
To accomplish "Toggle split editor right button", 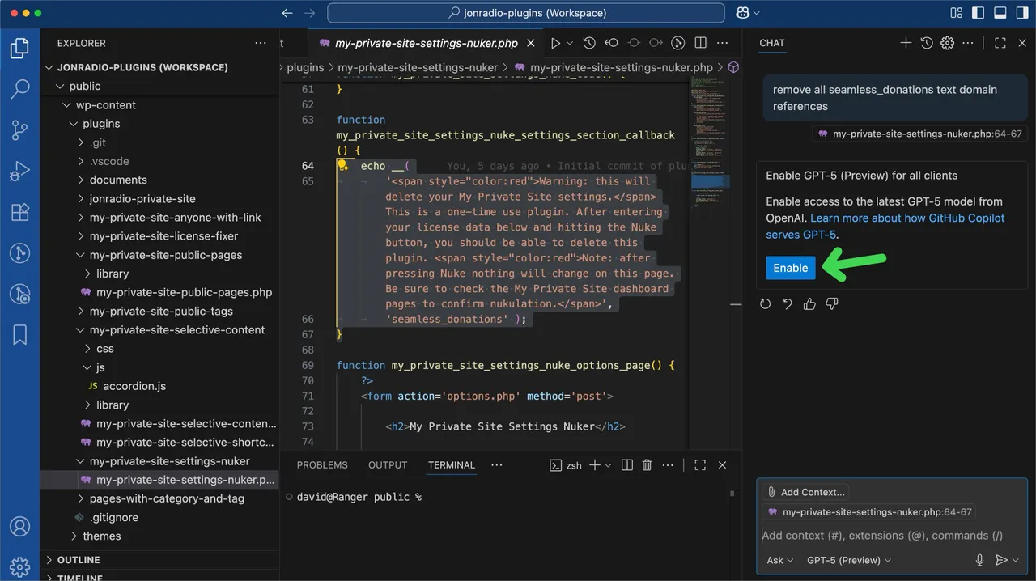I will [701, 43].
